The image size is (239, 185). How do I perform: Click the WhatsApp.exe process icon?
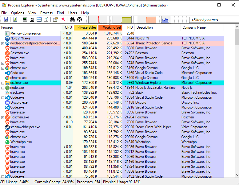7,142
